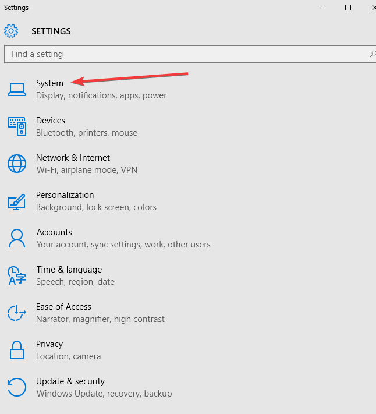The image size is (376, 414).
Task: Open Time & language settings title
Action: (x=69, y=270)
